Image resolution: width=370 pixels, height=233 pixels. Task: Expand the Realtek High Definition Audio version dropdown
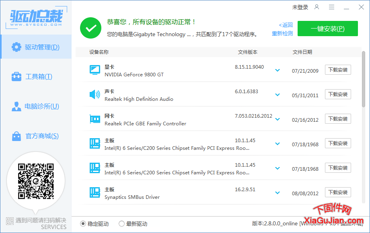pyautogui.click(x=277, y=95)
